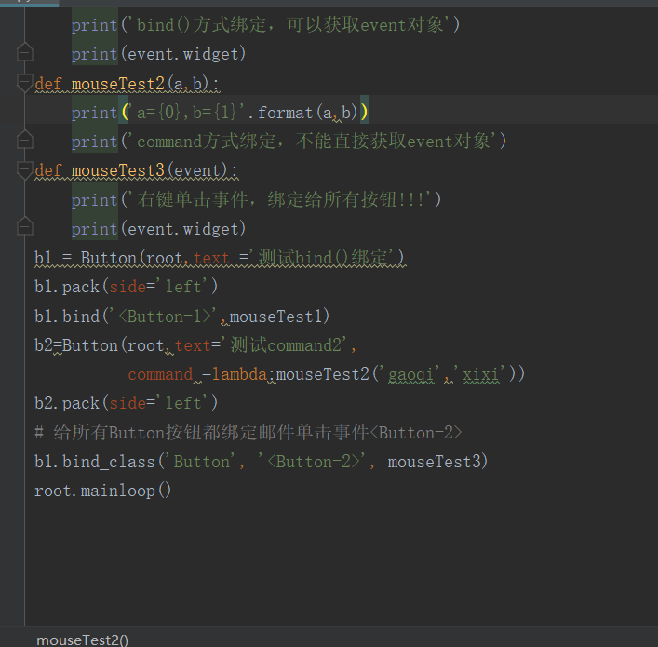This screenshot has width=658, height=647.
Task: Click the 'command方式绑定' print string
Action: (314, 142)
